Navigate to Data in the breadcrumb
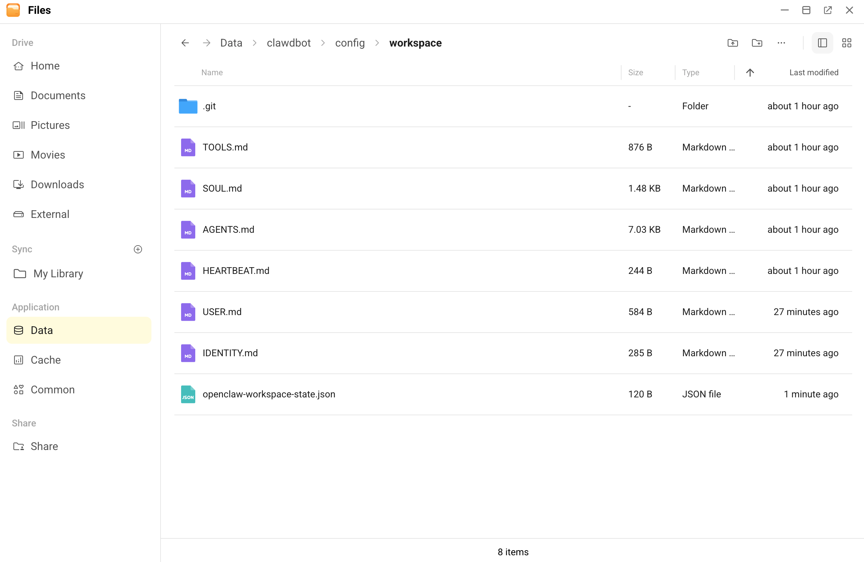Screen dimensions: 864x562 coord(231,43)
